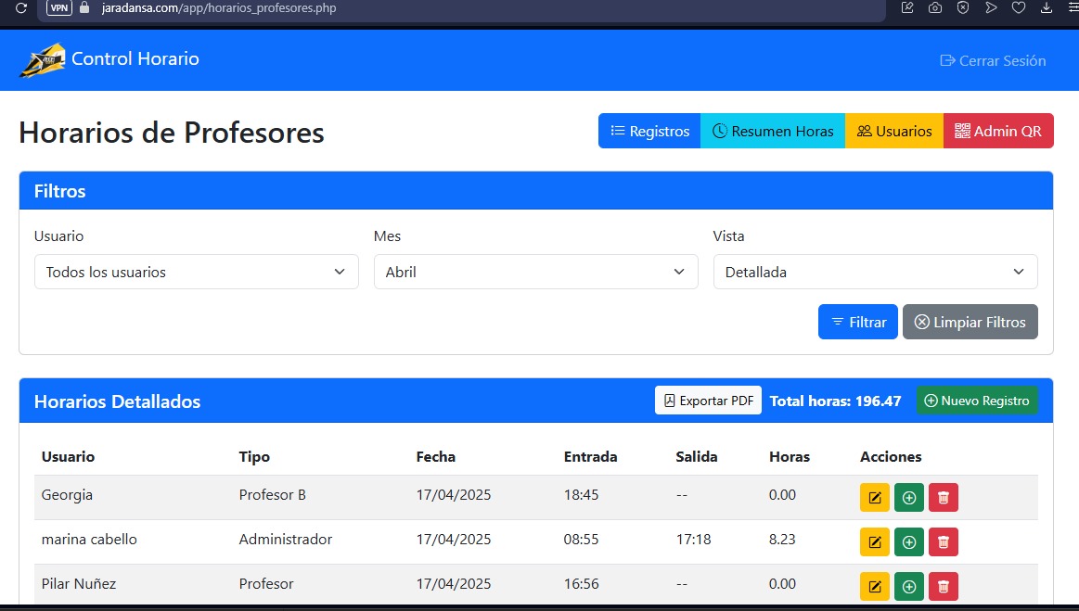
Task: Click Exportar PDF to download the schedule
Action: point(708,400)
